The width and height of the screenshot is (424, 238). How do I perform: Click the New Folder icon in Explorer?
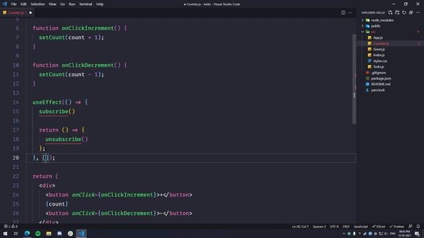tap(397, 13)
